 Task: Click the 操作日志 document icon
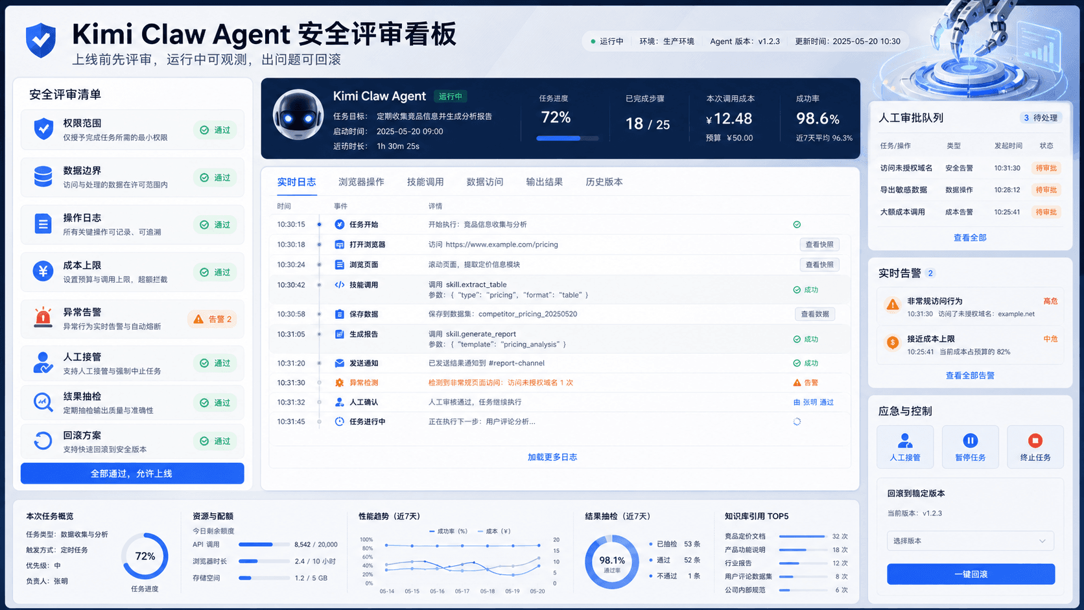coord(43,224)
